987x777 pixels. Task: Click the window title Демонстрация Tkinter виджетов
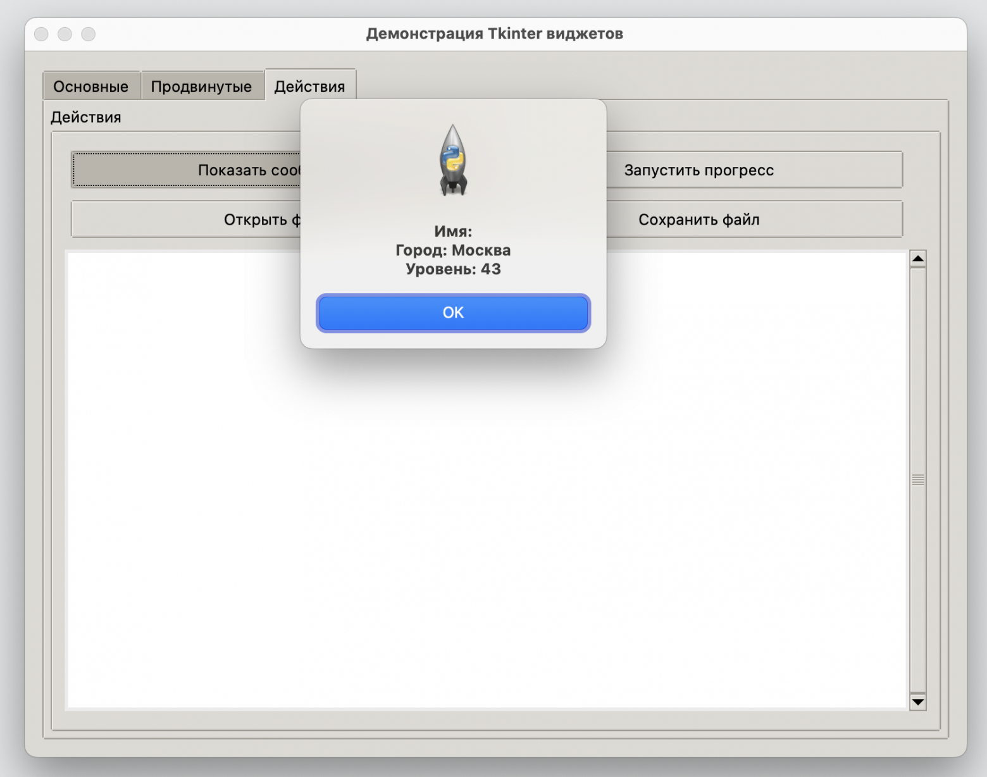point(495,34)
